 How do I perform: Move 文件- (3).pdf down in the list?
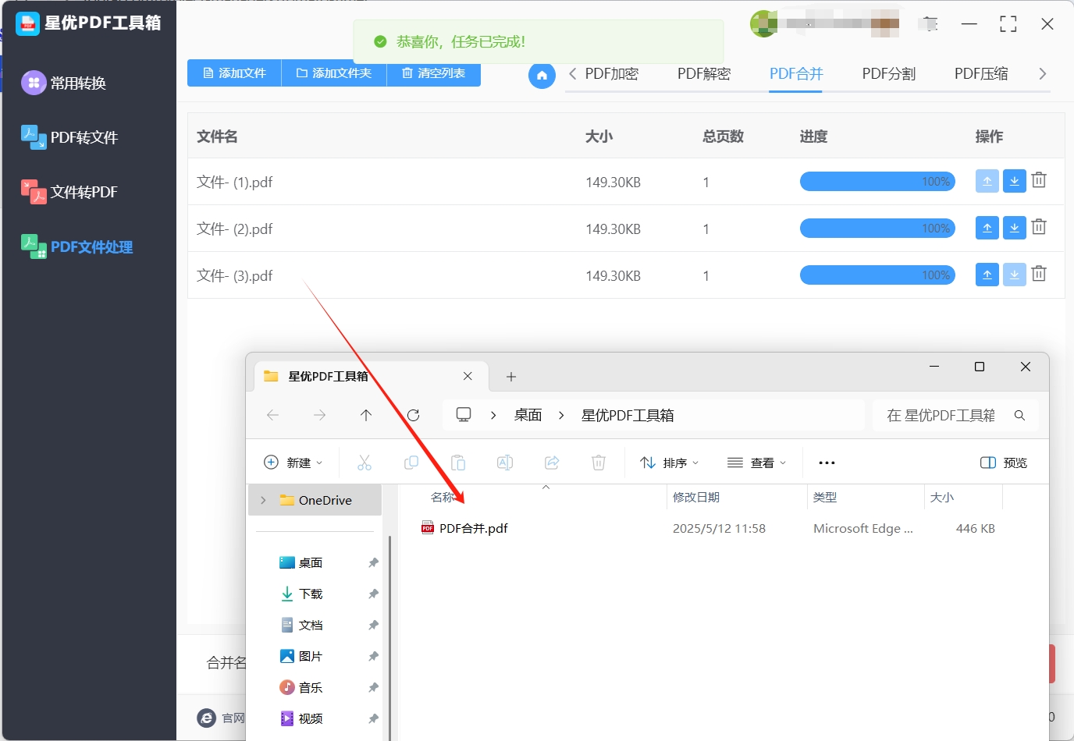(1014, 275)
